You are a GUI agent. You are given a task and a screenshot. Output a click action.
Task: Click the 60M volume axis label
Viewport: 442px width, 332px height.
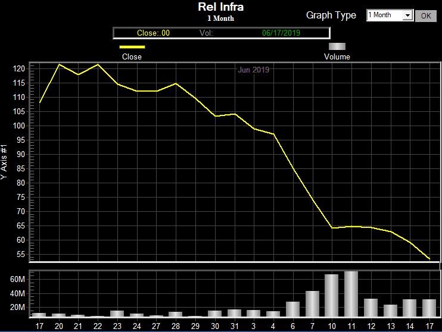click(x=17, y=280)
